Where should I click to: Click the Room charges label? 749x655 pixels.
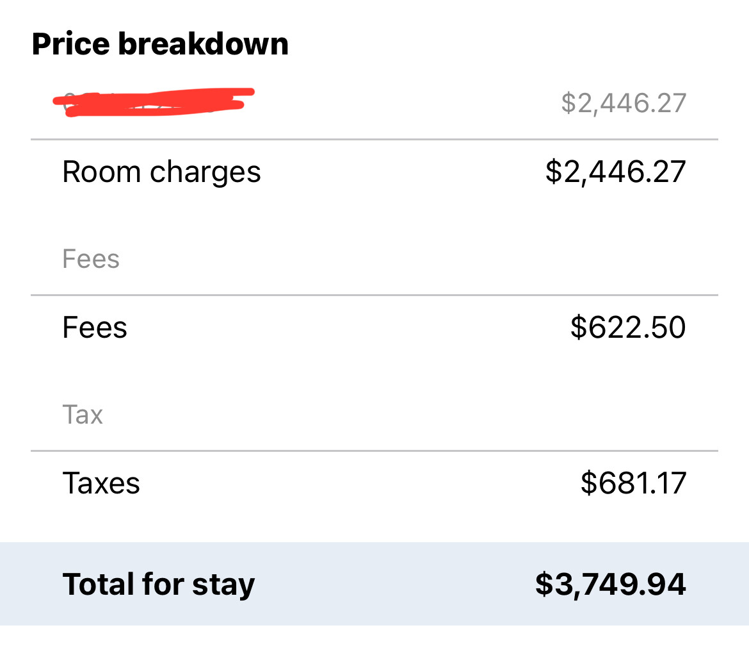(x=161, y=172)
